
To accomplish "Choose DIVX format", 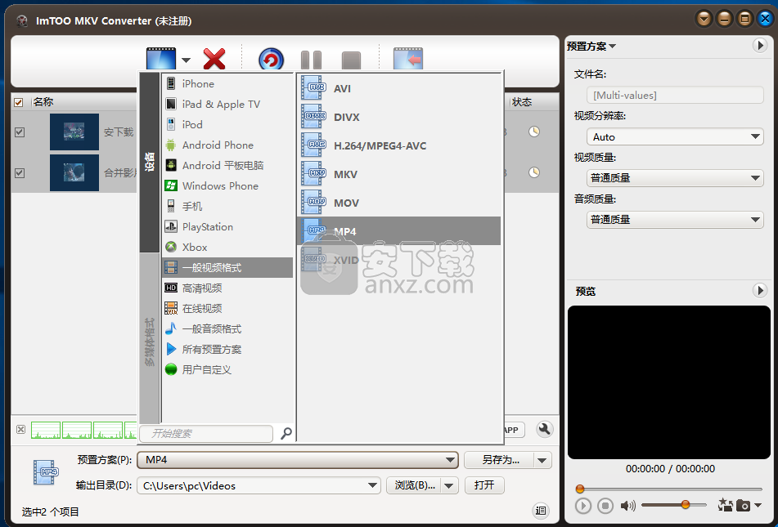I will (x=399, y=117).
